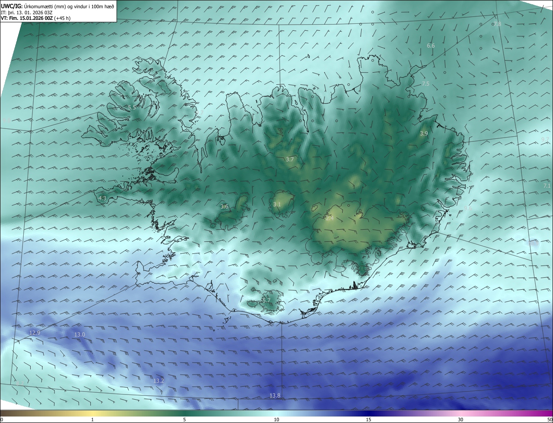Click the 50 tick on the color scale
The height and width of the screenshot is (423, 553).
(550, 420)
